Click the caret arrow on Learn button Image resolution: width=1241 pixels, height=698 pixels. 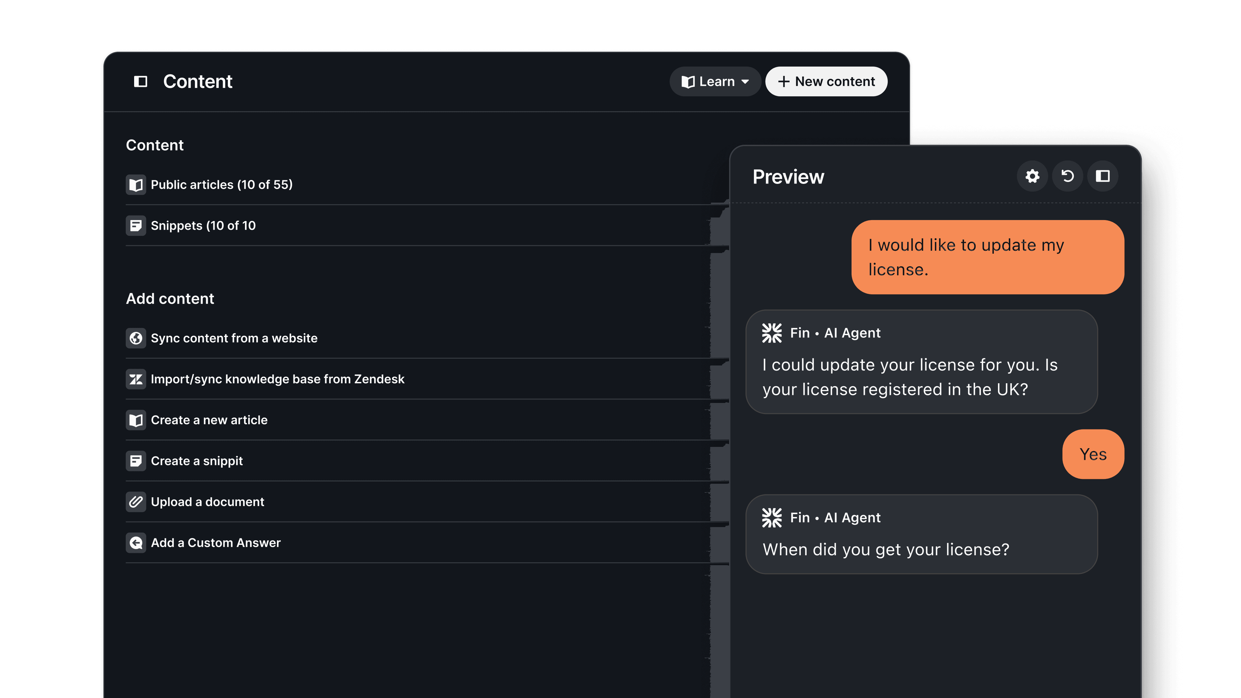click(745, 82)
